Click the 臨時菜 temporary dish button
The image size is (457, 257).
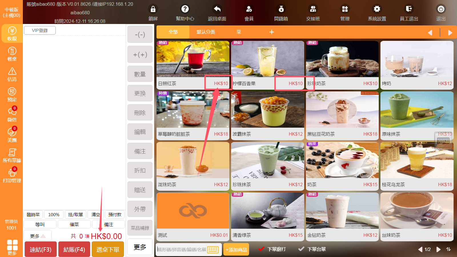(x=33, y=214)
